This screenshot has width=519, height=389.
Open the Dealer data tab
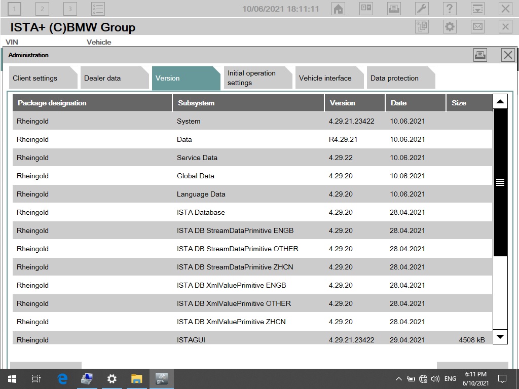115,78
